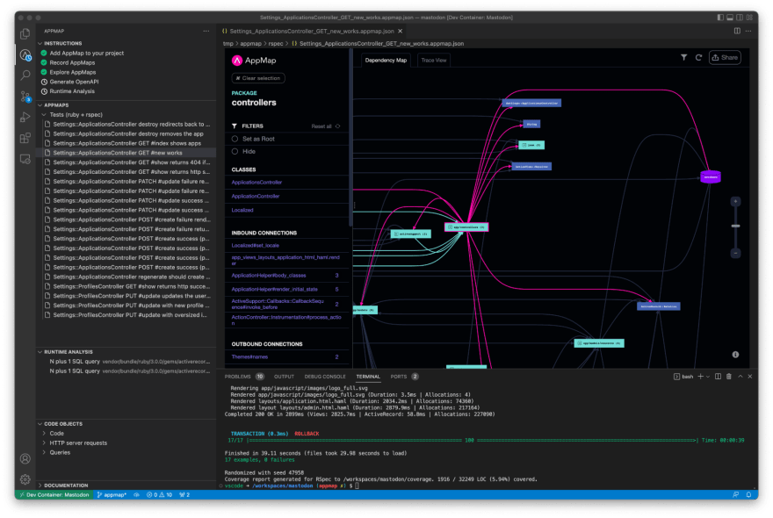Select the ApplicationController class link

coord(256,196)
